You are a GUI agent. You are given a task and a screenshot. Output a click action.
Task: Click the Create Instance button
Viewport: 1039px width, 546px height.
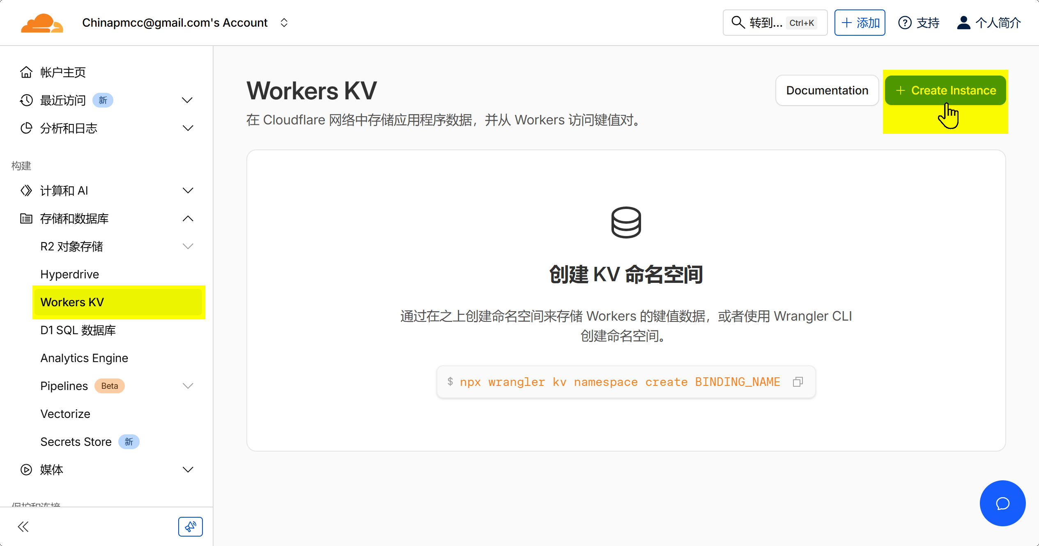[x=945, y=90]
